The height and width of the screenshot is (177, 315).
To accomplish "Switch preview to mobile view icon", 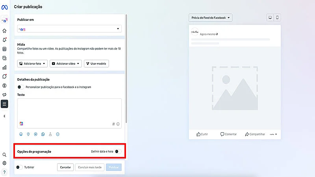I will click(277, 18).
